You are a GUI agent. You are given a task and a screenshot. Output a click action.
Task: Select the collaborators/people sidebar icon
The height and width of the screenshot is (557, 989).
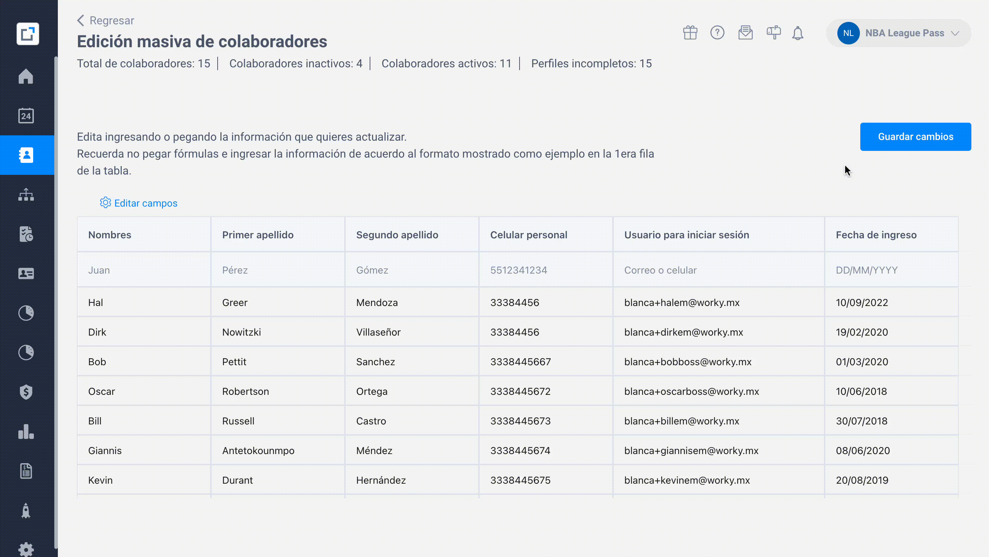pos(27,155)
